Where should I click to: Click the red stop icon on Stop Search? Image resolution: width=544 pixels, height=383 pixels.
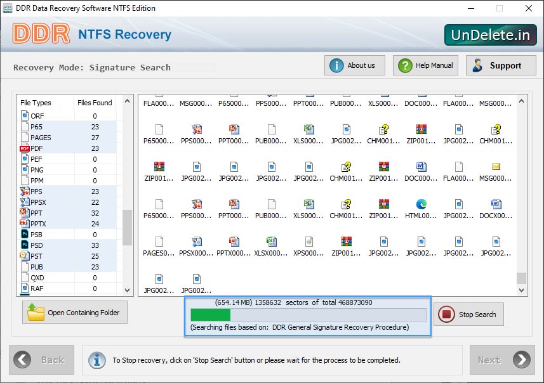(x=446, y=315)
